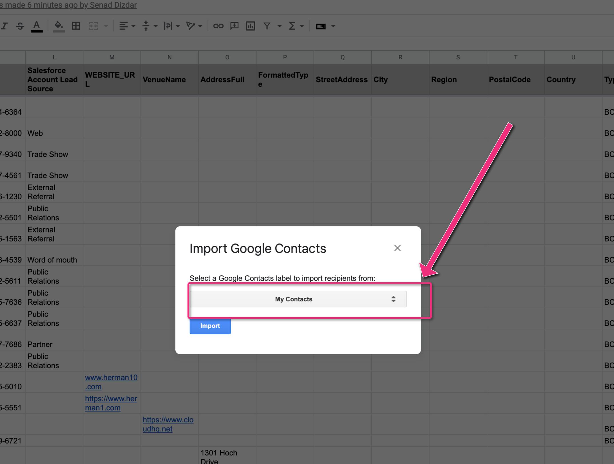
Task: Select column T header
Action: click(x=516, y=57)
